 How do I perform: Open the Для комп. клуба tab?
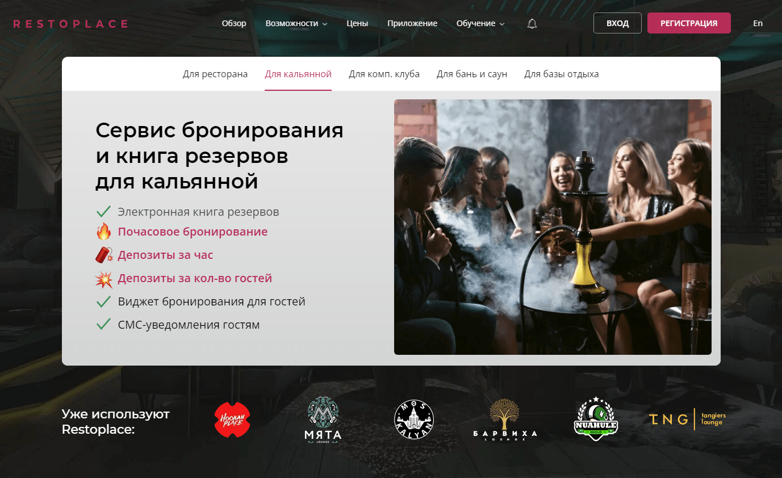coord(384,74)
